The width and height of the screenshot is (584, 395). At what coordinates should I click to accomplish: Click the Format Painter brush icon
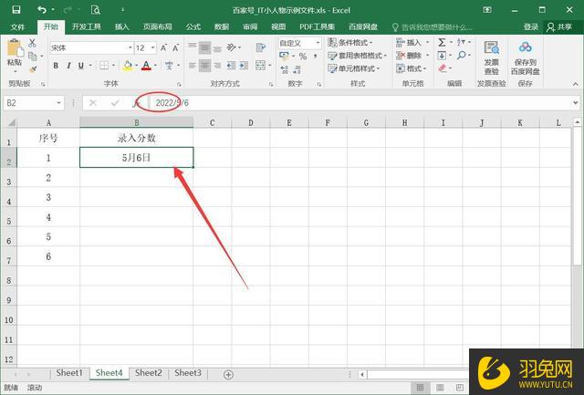[33, 69]
